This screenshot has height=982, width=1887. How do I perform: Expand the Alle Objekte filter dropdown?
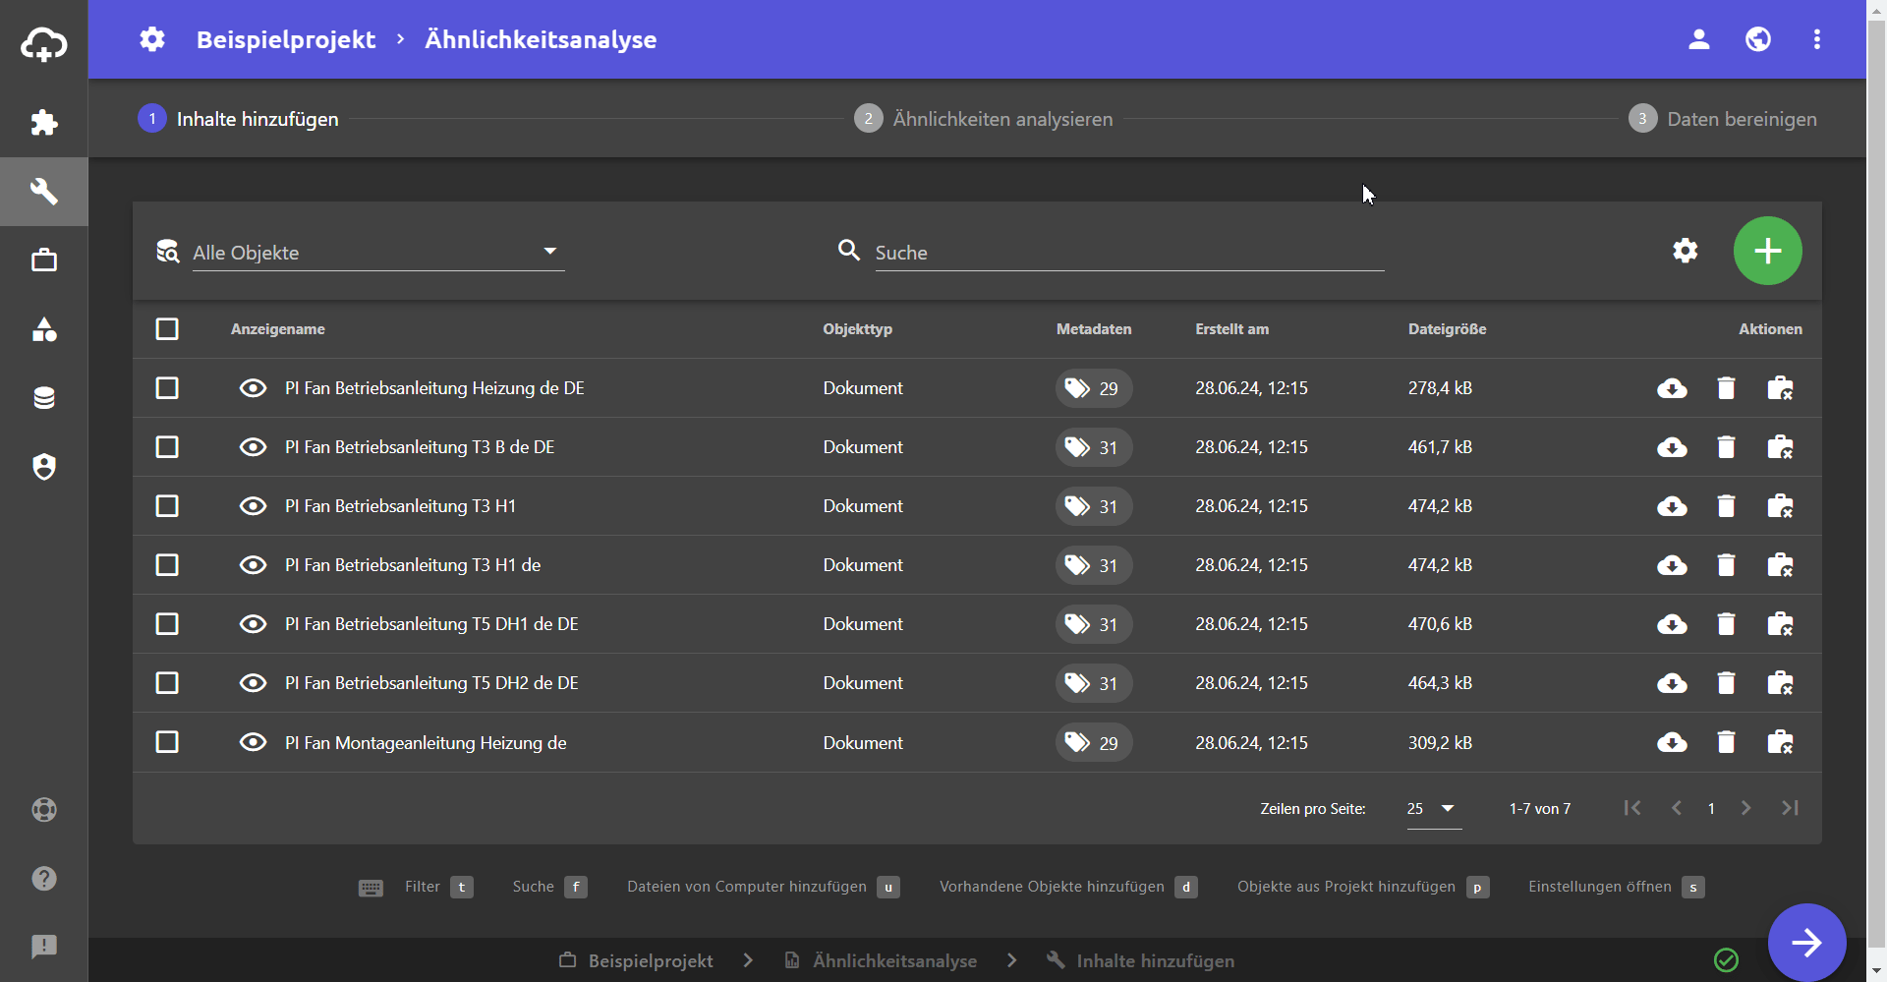click(378, 253)
